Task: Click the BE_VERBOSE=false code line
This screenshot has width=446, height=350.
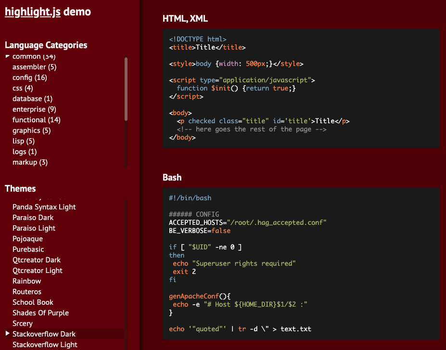Action: click(200, 231)
